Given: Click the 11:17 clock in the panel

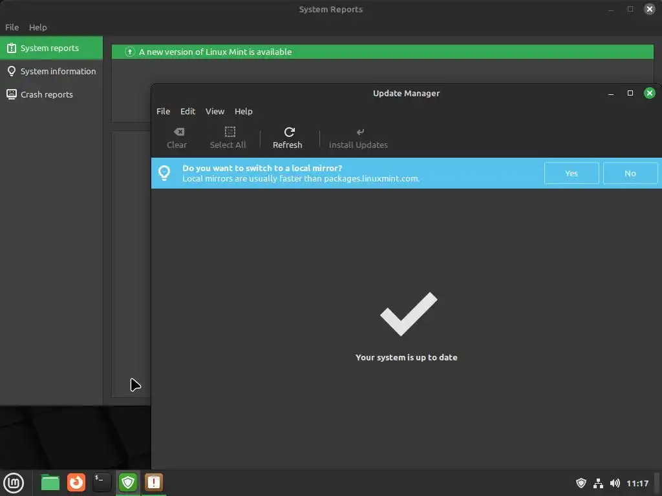Looking at the screenshot, I should (x=637, y=484).
